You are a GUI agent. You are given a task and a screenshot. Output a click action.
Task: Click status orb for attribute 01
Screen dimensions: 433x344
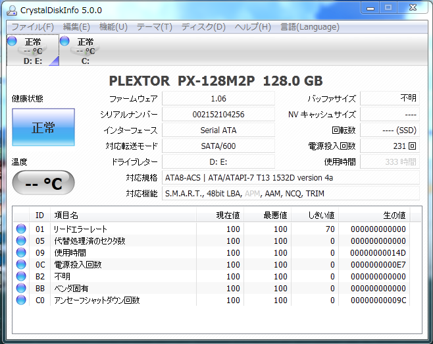[21, 229]
